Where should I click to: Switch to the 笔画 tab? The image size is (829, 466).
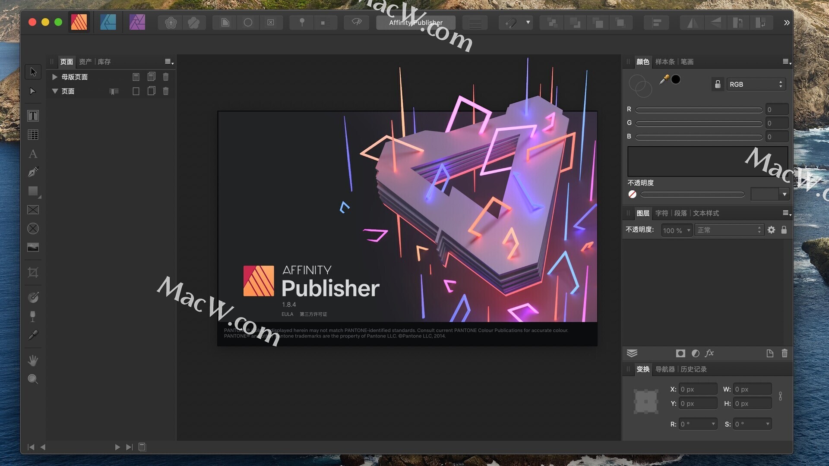(687, 62)
